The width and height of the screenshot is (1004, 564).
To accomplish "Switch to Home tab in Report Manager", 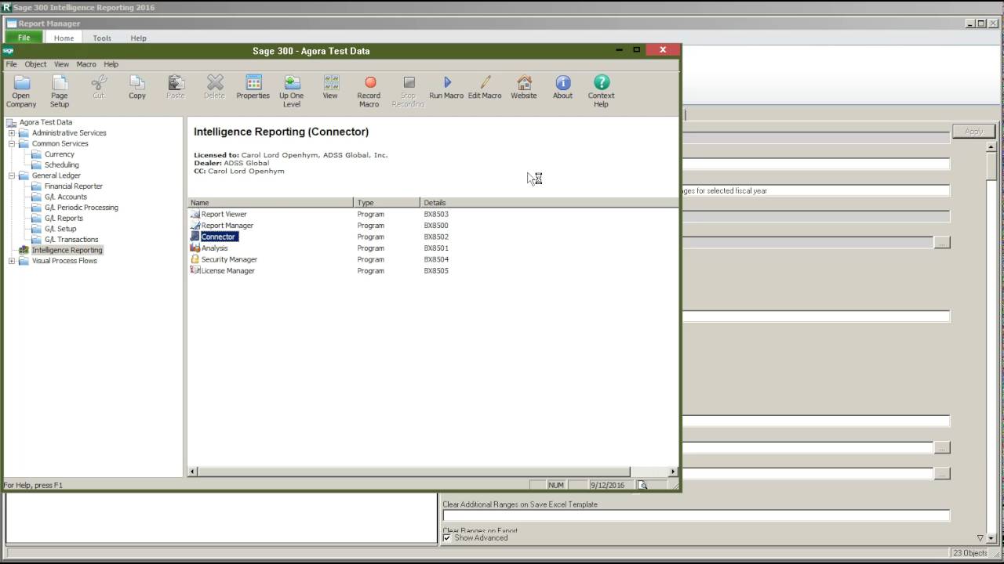I will tap(64, 38).
